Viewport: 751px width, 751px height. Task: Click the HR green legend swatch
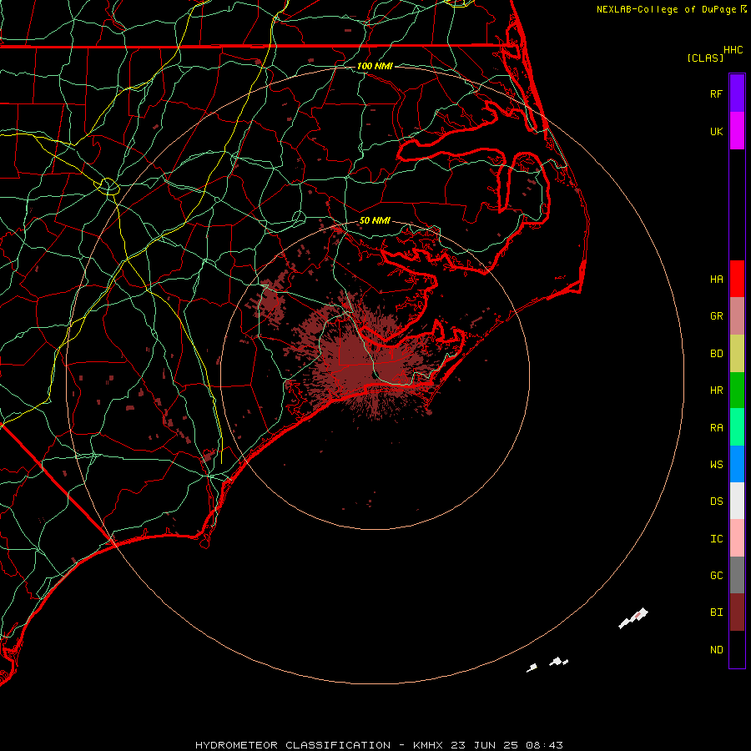coord(737,391)
